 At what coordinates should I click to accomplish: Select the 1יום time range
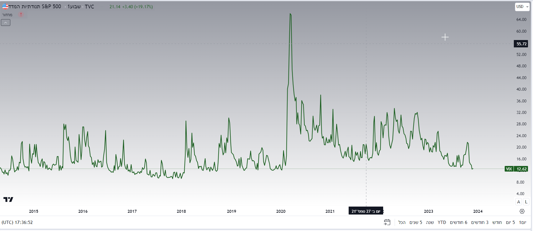click(x=523, y=222)
